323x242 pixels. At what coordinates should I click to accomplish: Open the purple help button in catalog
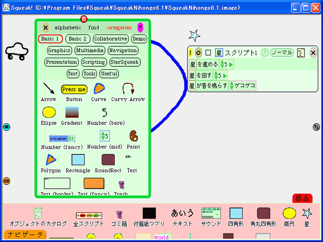[x=140, y=27]
